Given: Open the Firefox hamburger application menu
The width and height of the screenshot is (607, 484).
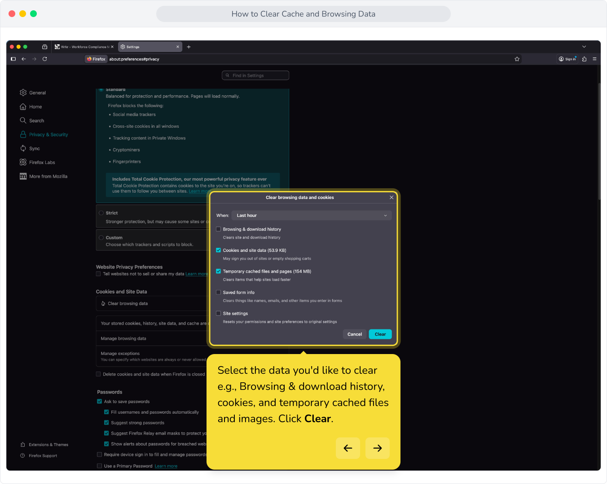Looking at the screenshot, I should 594,59.
